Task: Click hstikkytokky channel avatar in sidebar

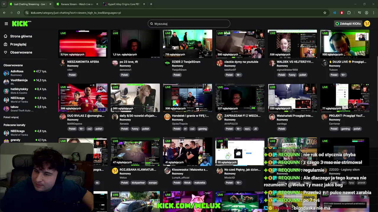Action: [x=6, y=91]
